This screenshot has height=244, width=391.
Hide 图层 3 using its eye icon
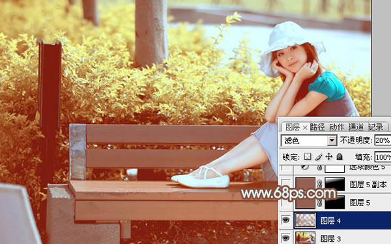click(x=285, y=237)
